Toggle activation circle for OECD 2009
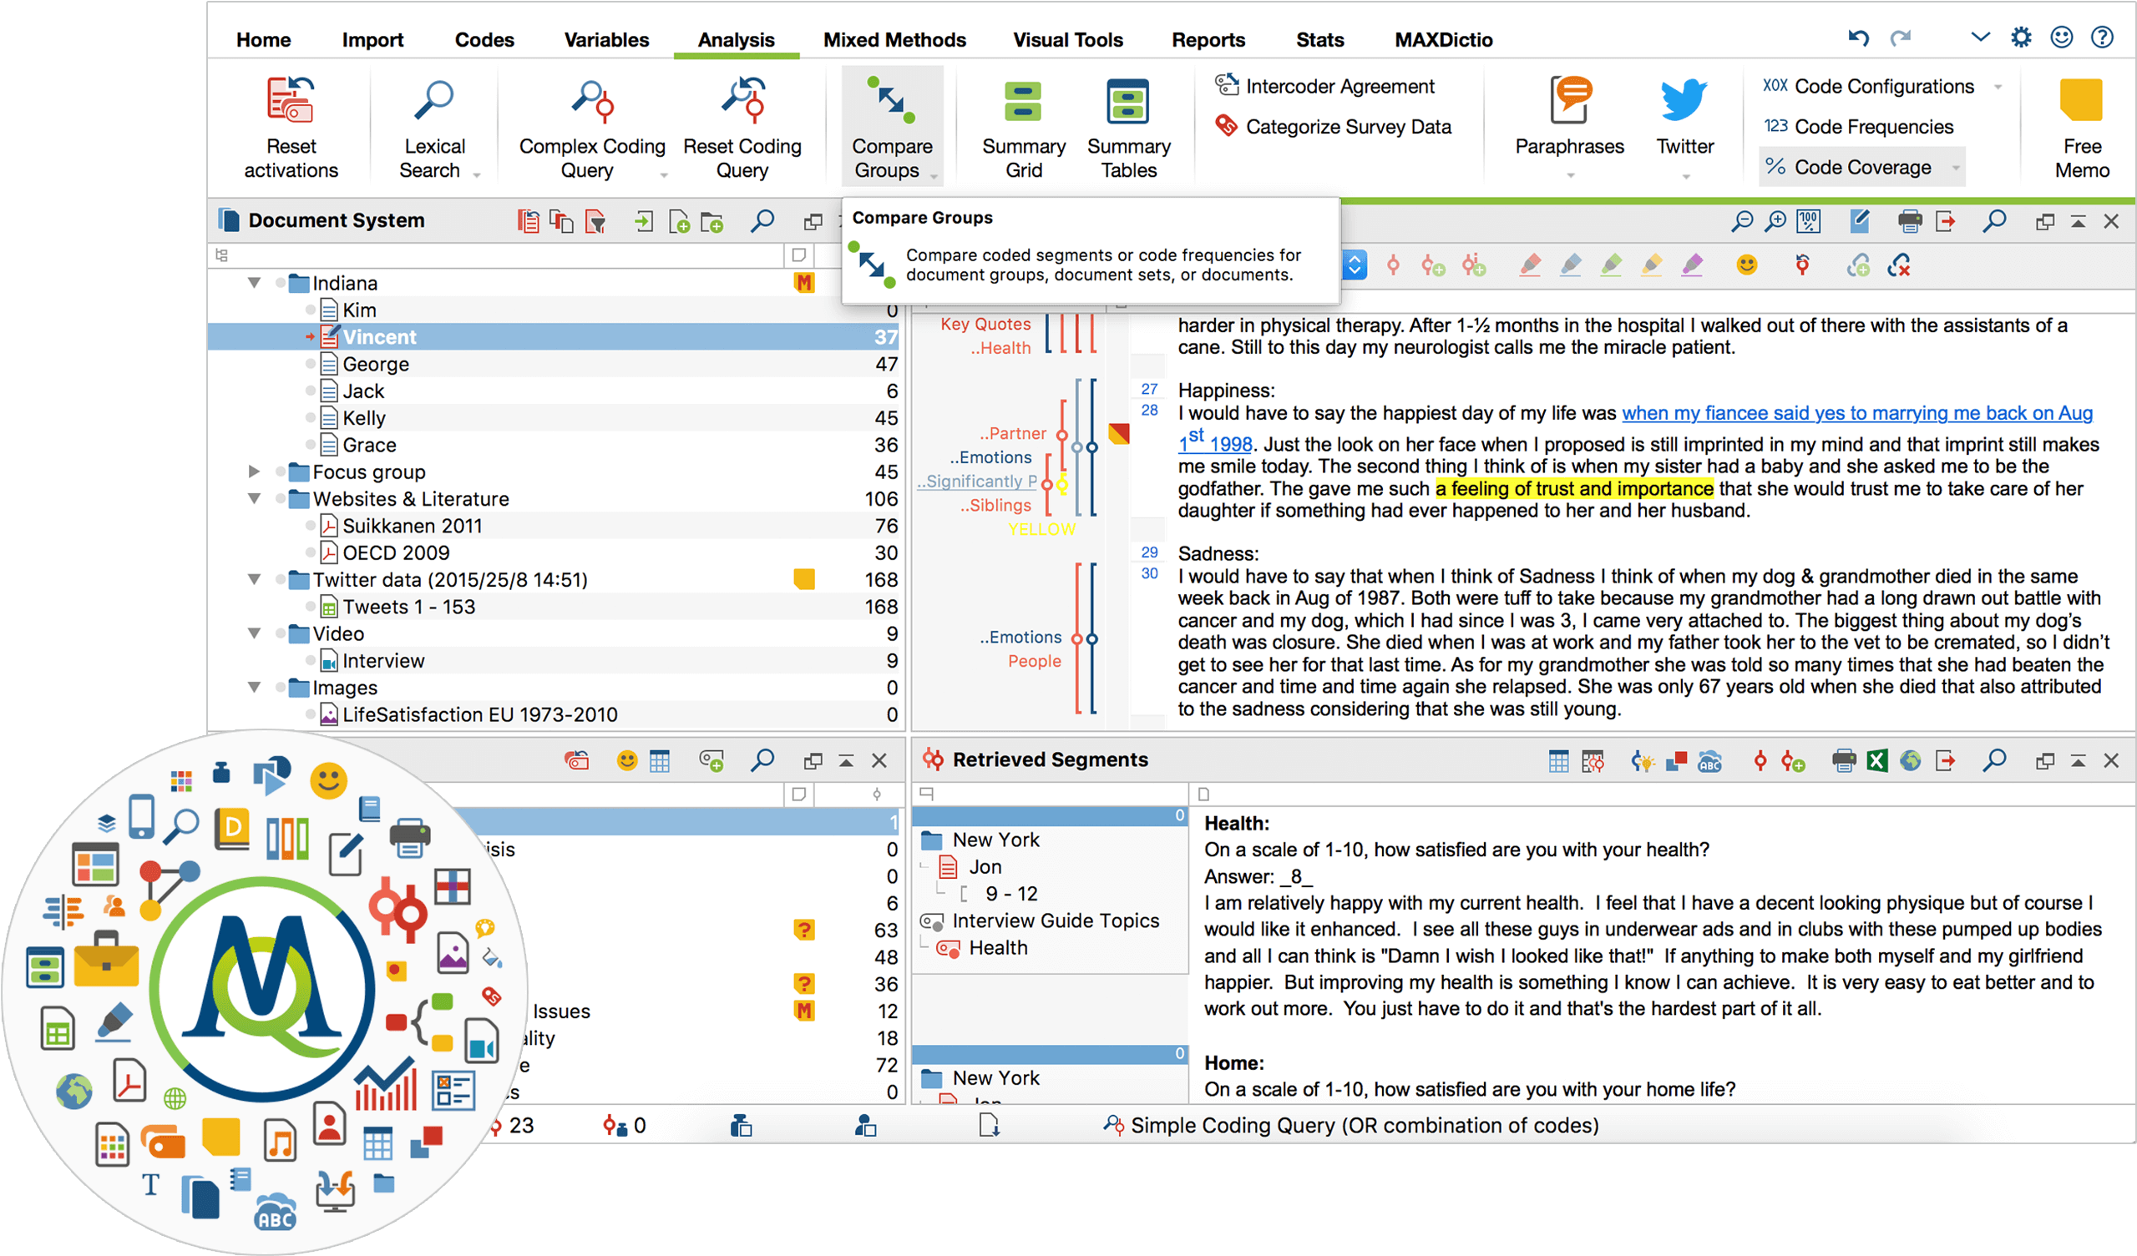 [311, 552]
